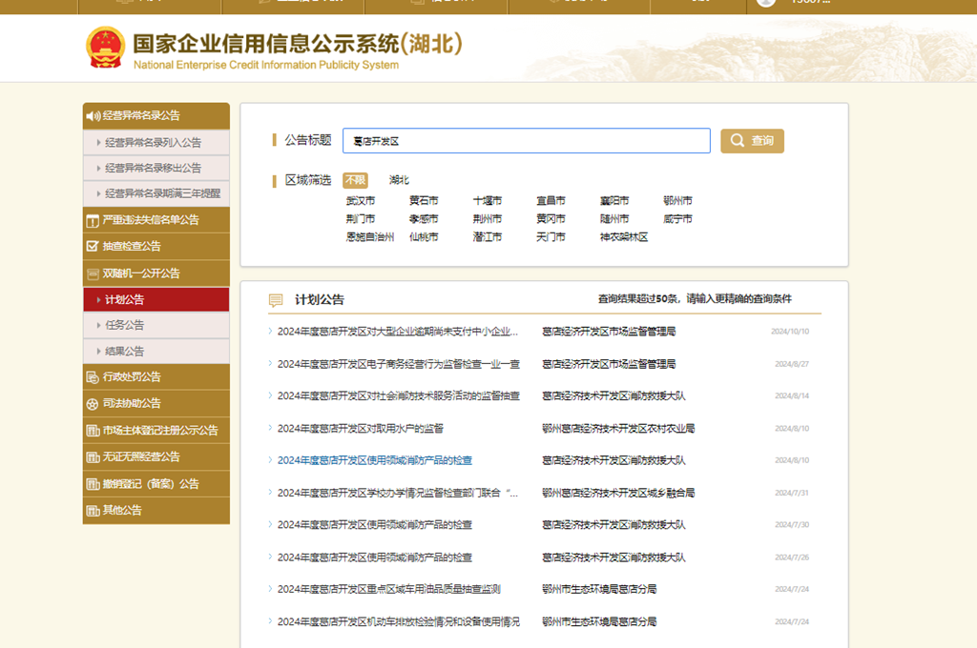
Task: Click the site title 国家企业信用信息公示系统(湖北)
Action: point(298,44)
